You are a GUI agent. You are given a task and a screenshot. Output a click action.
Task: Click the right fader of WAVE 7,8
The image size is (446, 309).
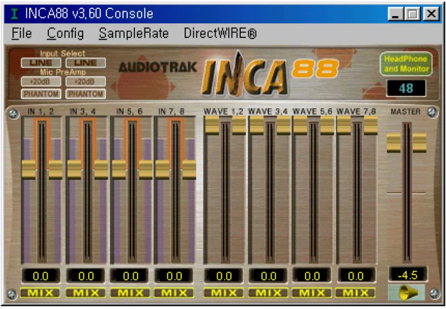click(371, 125)
